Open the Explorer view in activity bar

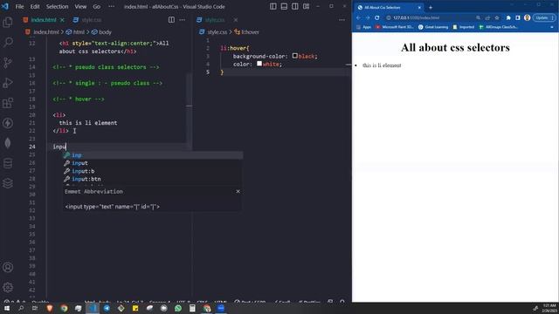[x=8, y=23]
